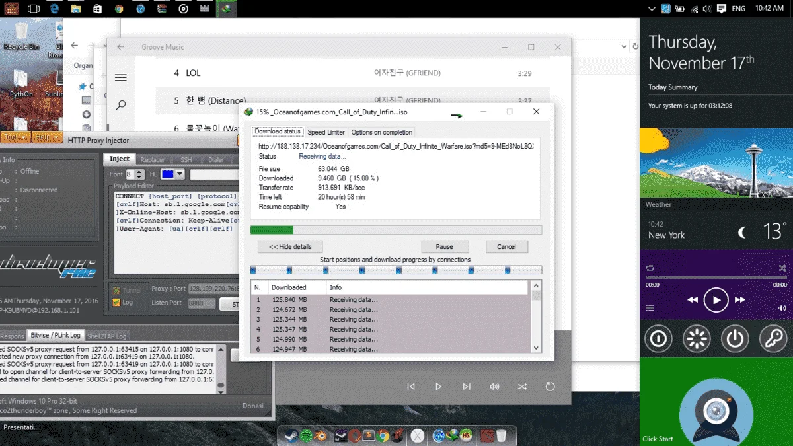Skip to previous track in Groove Music
The height and width of the screenshot is (446, 793).
coord(411,387)
